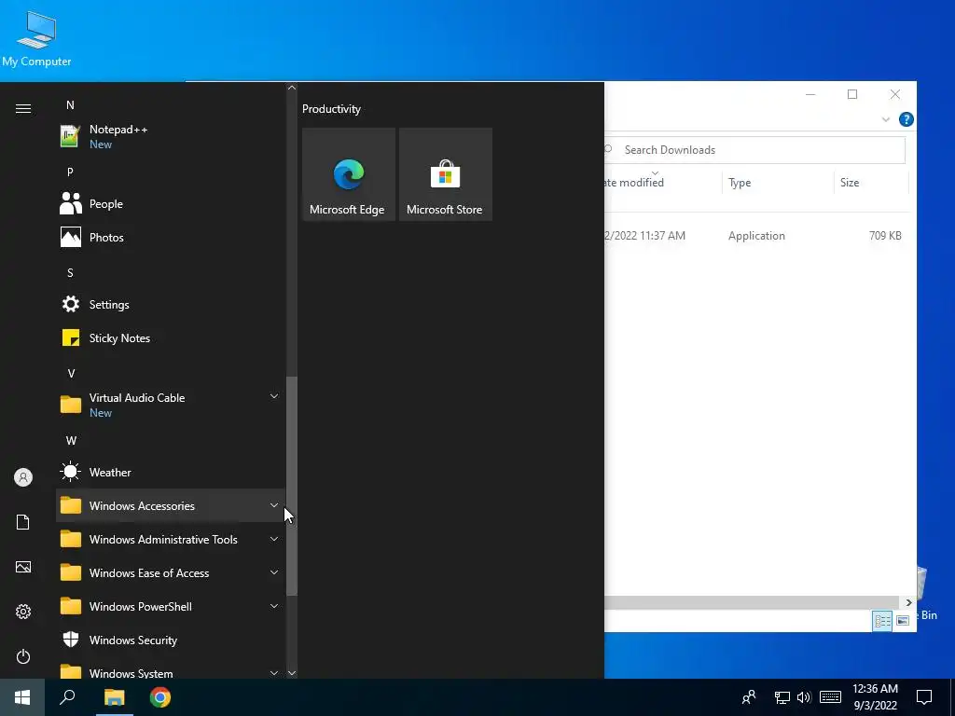The image size is (955, 716).
Task: Expand Windows Ease of Access folder
Action: tap(274, 572)
